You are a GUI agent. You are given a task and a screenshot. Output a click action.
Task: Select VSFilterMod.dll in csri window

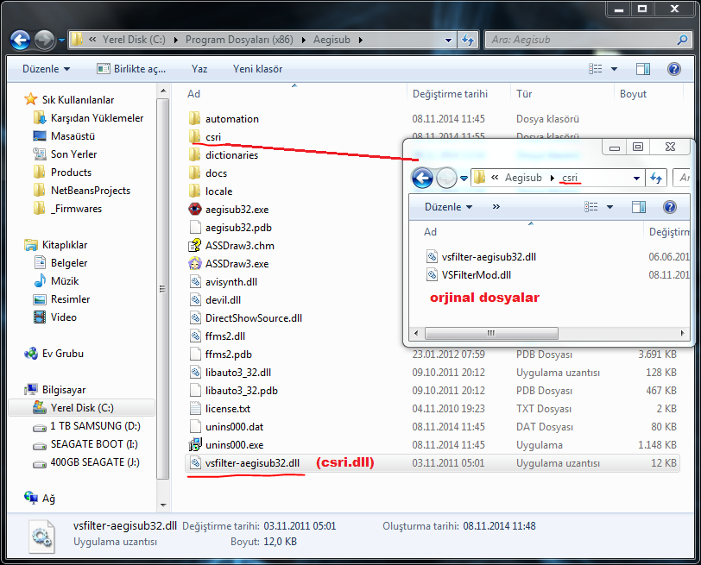click(x=476, y=275)
